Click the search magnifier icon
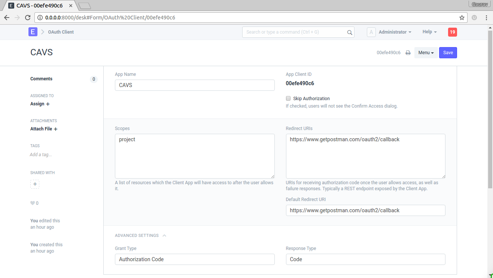This screenshot has width=493, height=278. point(350,33)
